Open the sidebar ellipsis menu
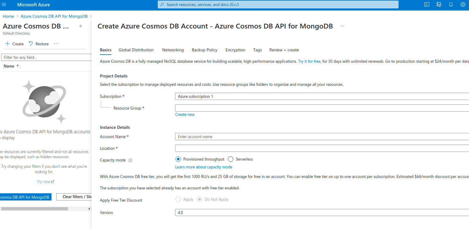 tap(56, 44)
